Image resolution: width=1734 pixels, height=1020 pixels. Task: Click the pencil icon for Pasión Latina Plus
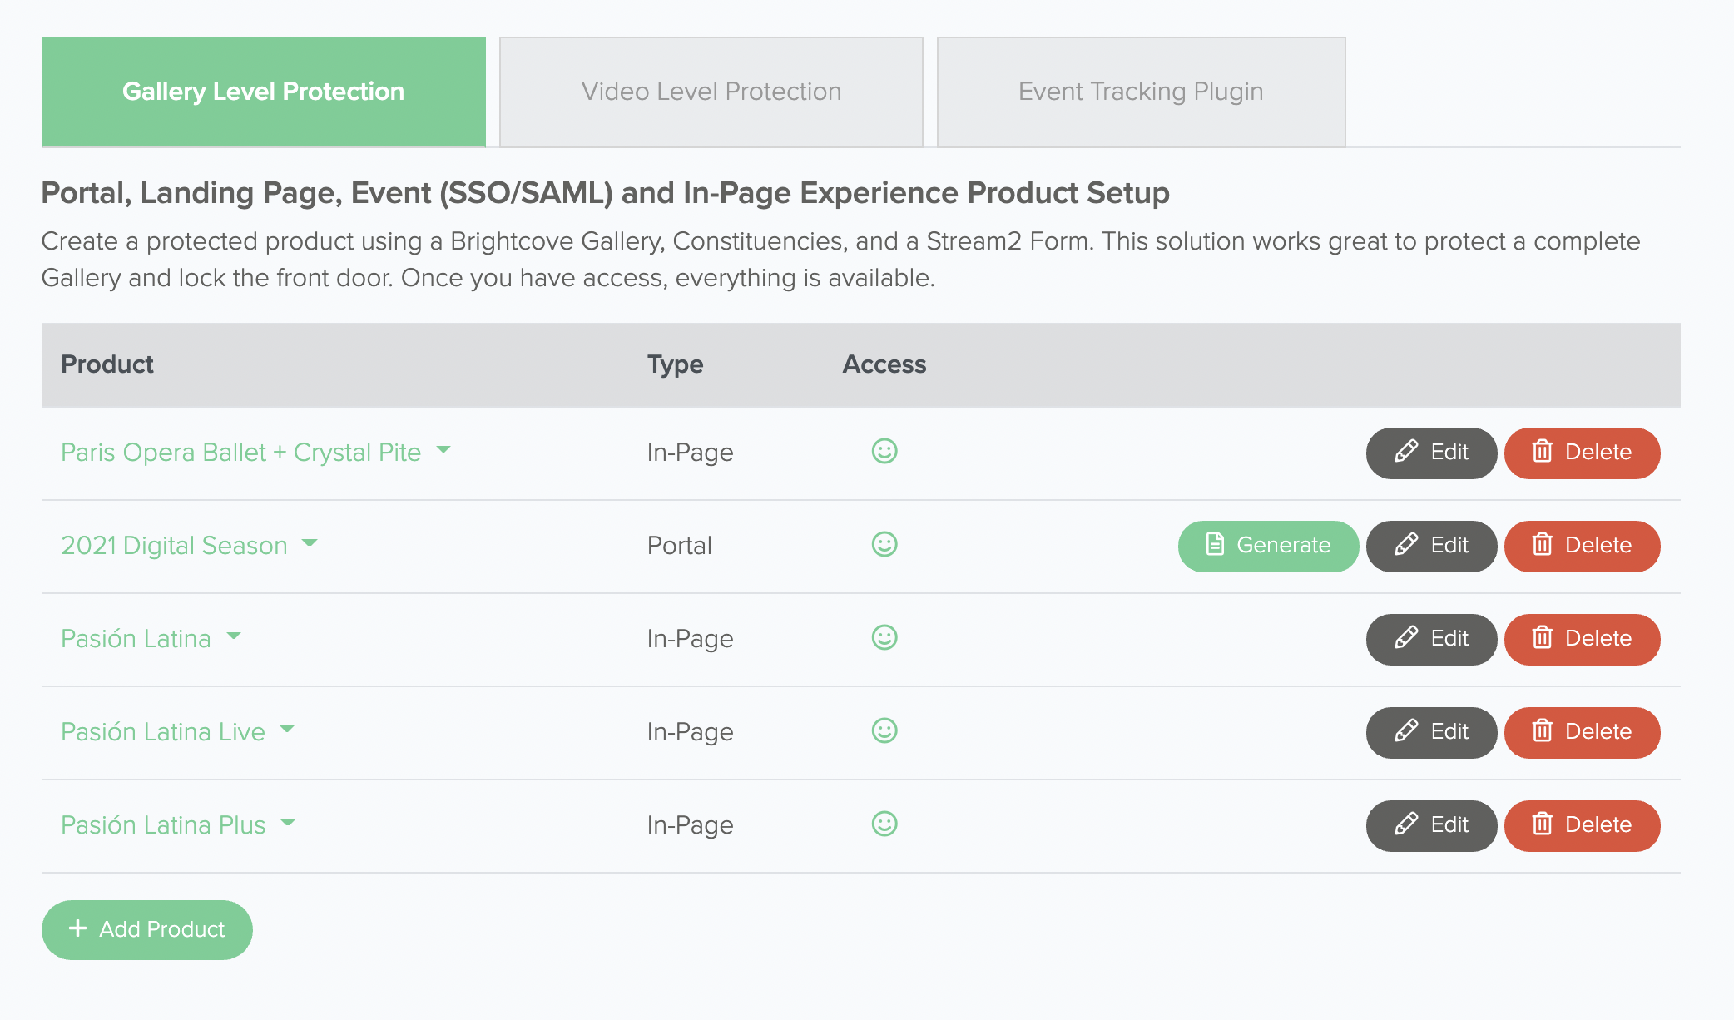point(1406,824)
